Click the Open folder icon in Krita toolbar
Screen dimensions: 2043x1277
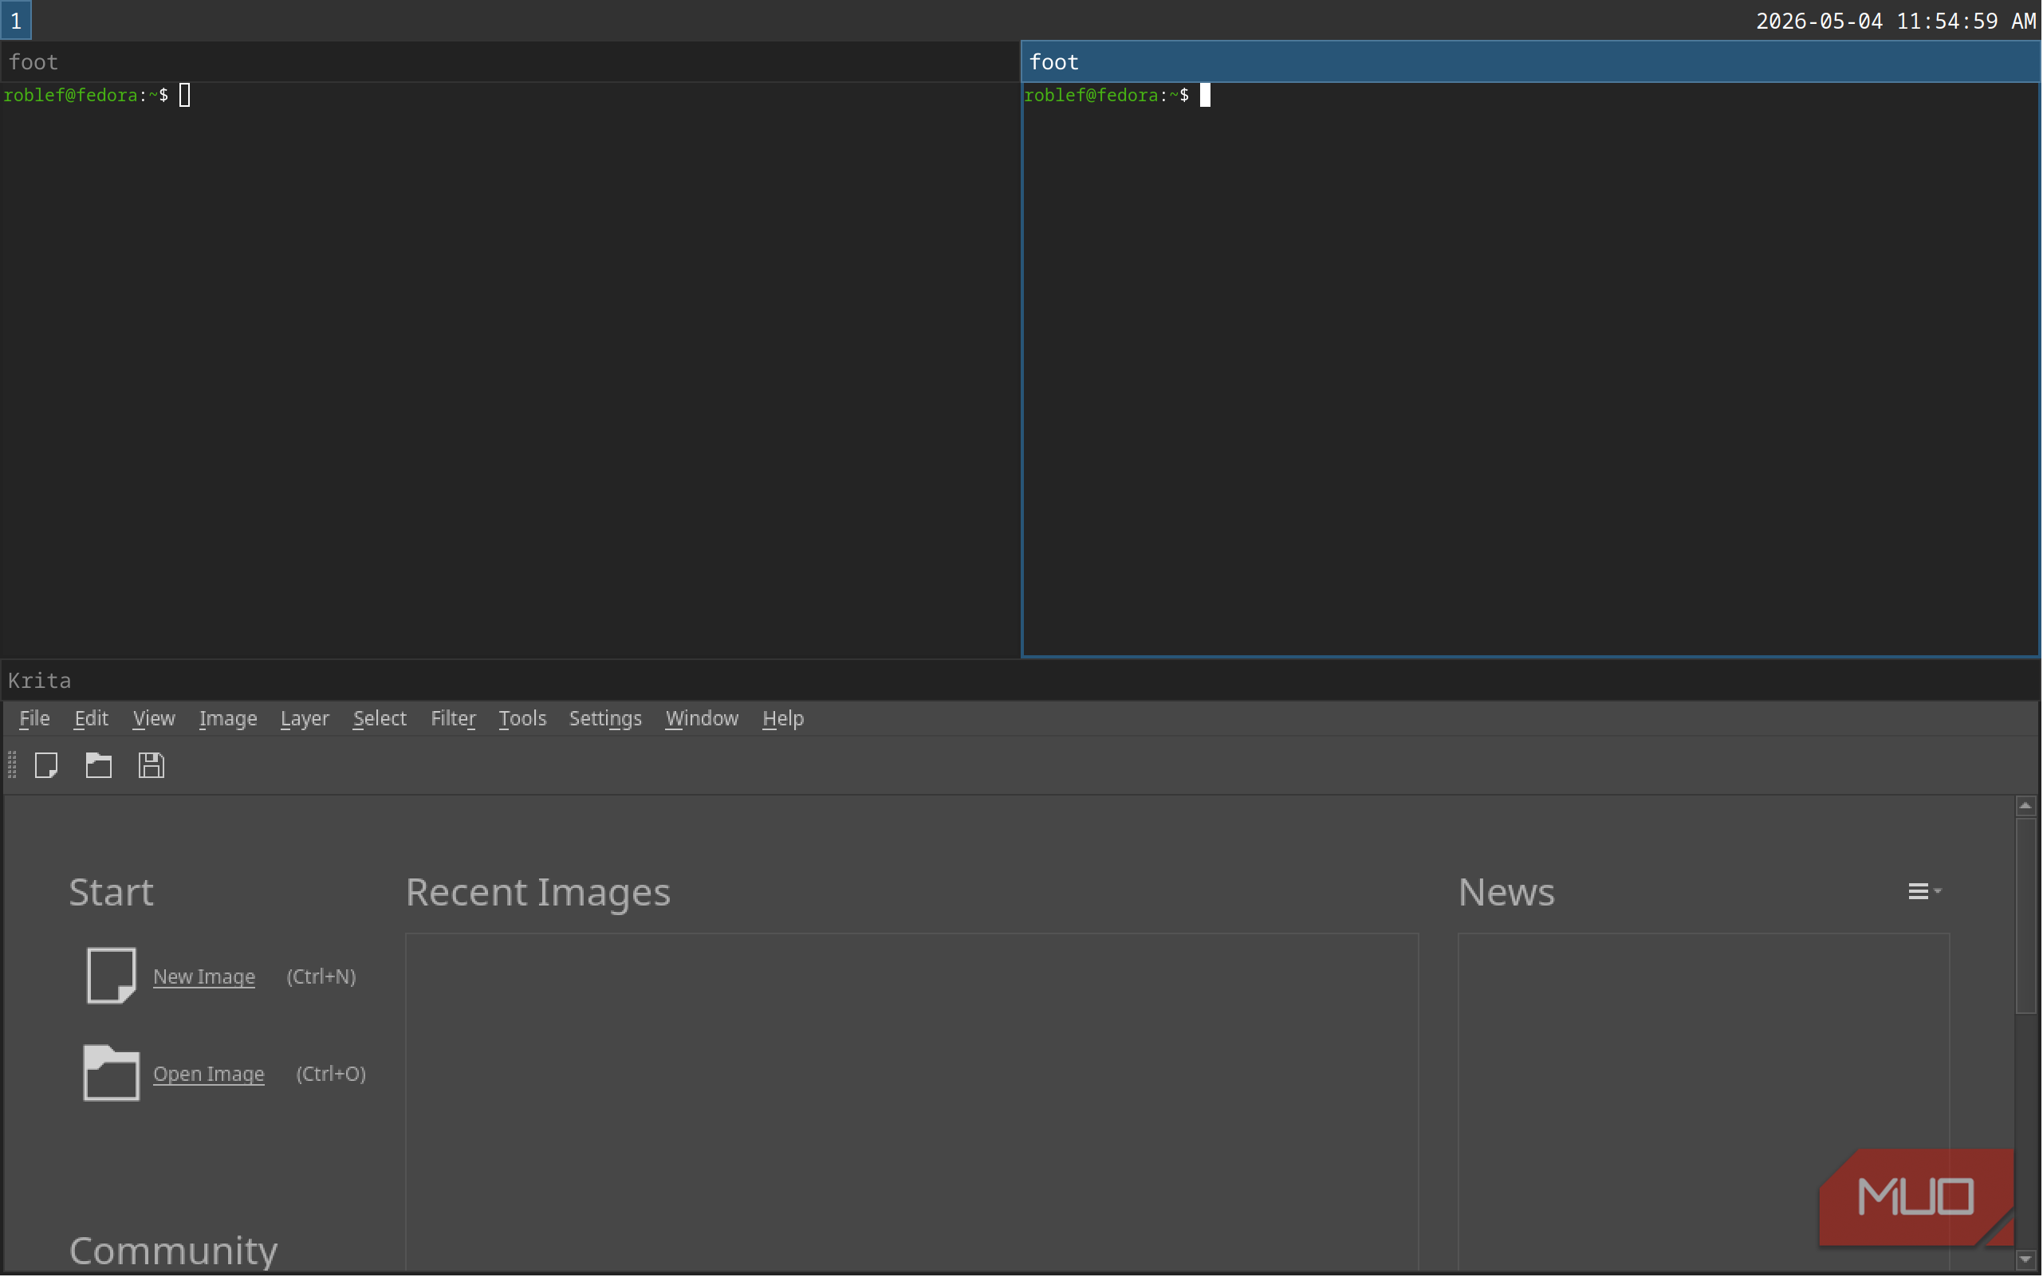click(99, 766)
